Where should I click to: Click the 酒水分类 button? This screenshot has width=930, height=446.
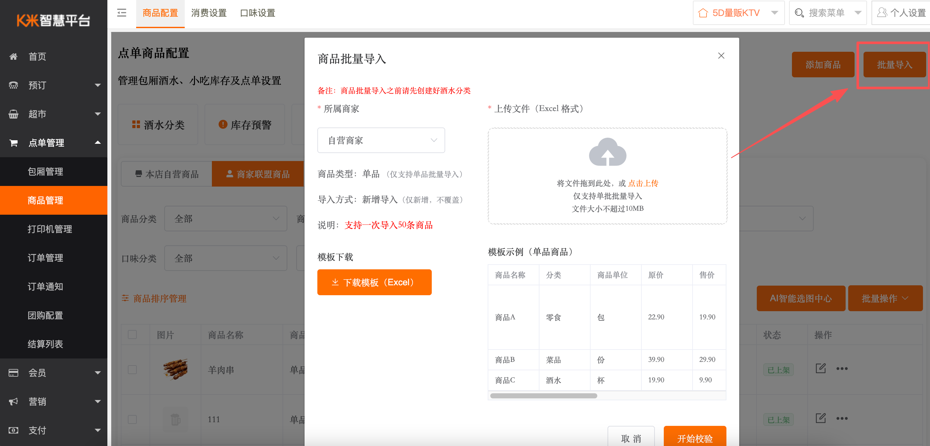click(158, 125)
